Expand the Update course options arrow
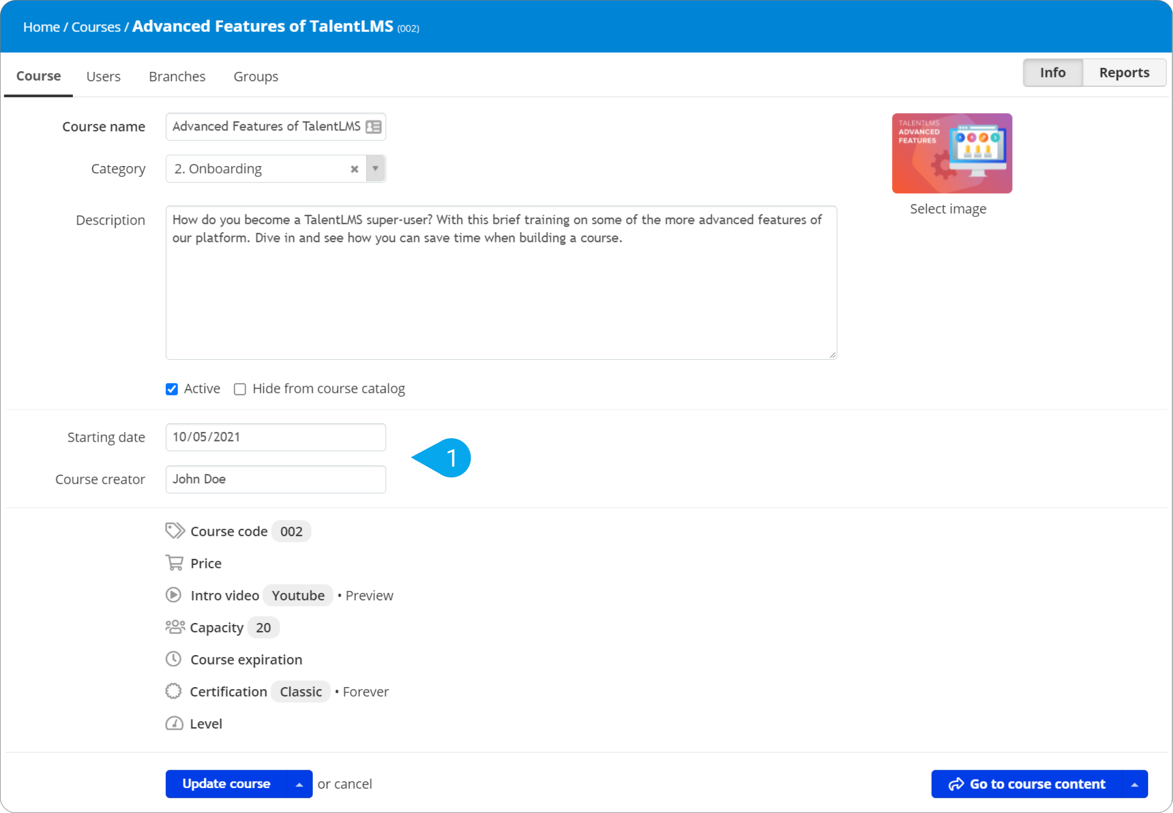 [x=300, y=784]
